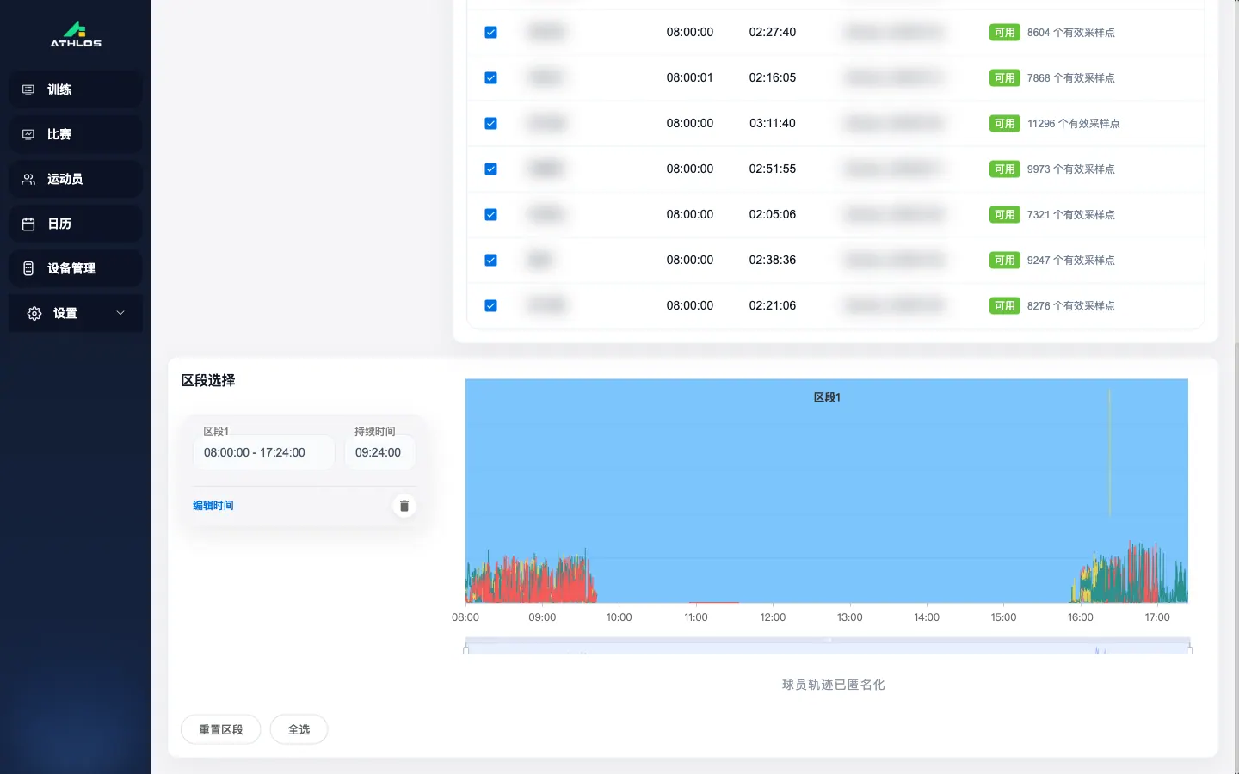Open 设备管理 in the sidebar
This screenshot has height=774, width=1239.
[76, 268]
